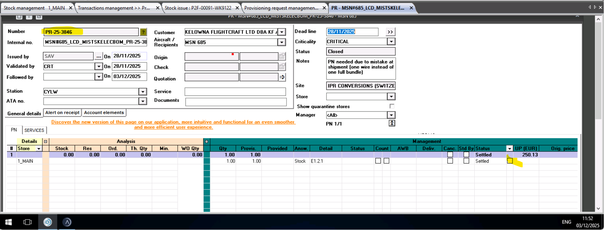The image size is (604, 230).
Task: Click the calendar icon next to Check date
Action: click(282, 67)
